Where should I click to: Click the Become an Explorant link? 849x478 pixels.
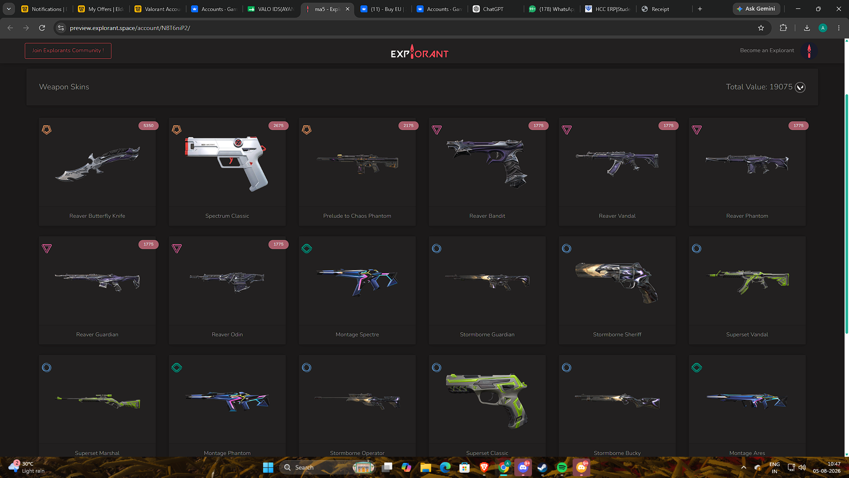767,50
